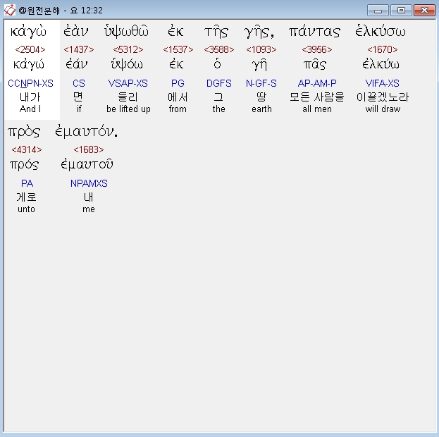The width and height of the screenshot is (439, 437).
Task: Minimize the 원전분해 window
Action: pos(378,11)
